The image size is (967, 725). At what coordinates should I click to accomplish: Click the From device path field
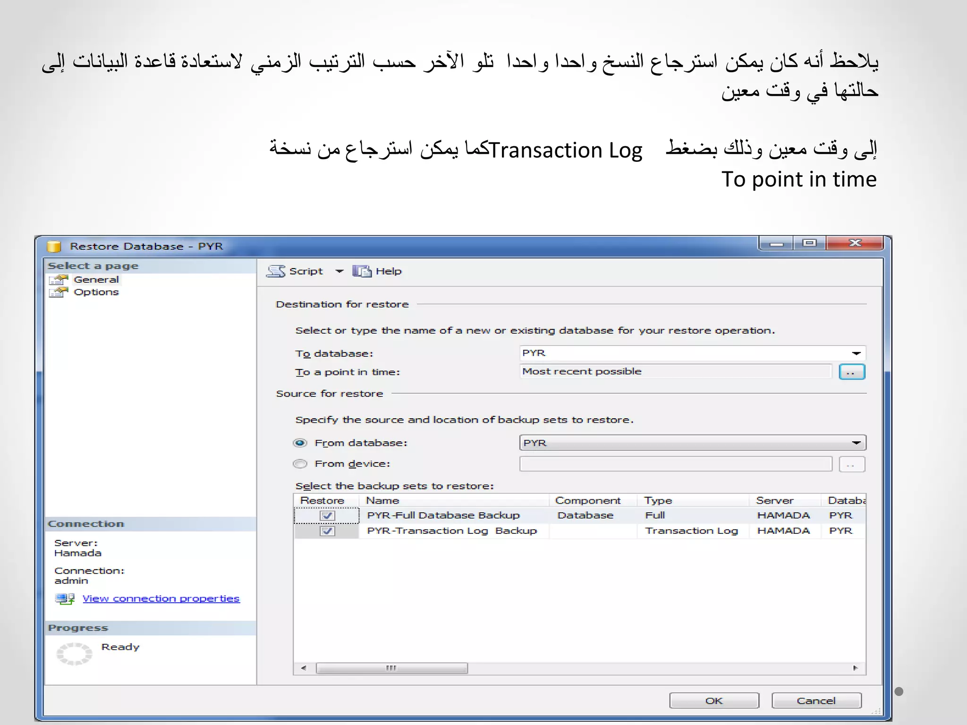click(676, 464)
